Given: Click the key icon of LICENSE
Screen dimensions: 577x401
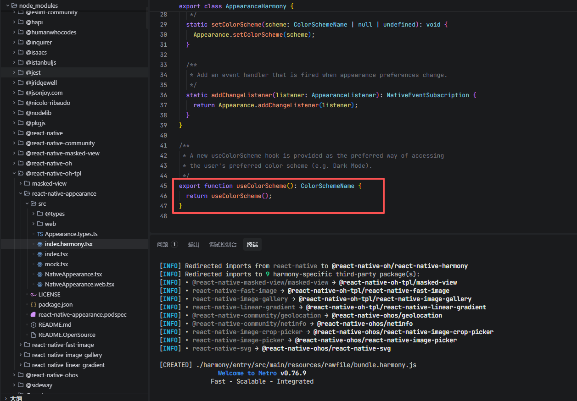Looking at the screenshot, I should [34, 294].
